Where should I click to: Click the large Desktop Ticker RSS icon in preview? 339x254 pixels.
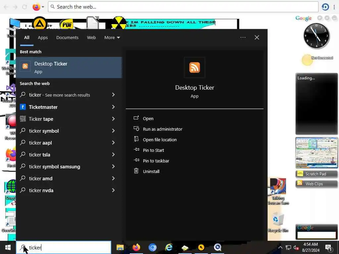coord(194,67)
